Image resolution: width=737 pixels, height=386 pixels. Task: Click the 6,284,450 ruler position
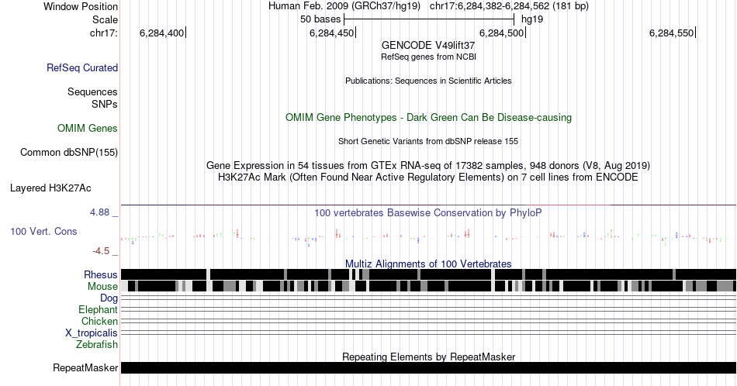click(331, 33)
